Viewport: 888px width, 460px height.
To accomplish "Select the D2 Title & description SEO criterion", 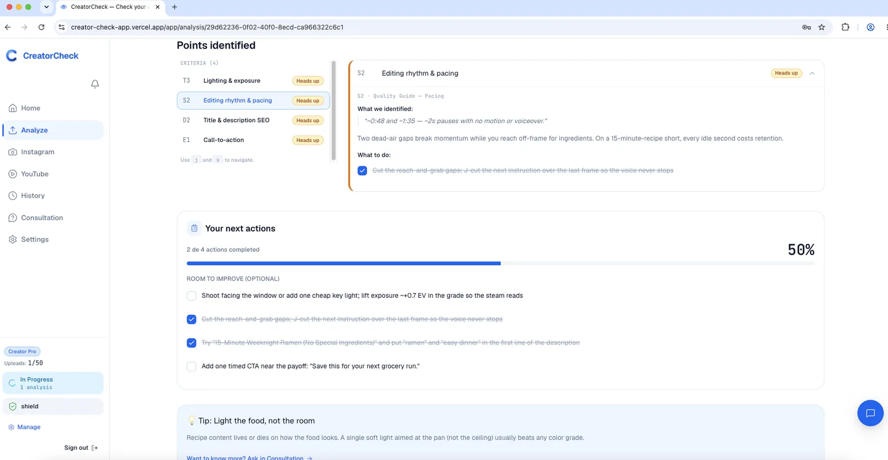I will click(x=253, y=120).
